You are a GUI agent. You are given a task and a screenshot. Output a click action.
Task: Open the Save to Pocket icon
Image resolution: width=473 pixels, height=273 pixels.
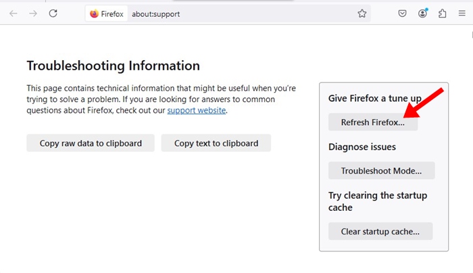point(402,14)
